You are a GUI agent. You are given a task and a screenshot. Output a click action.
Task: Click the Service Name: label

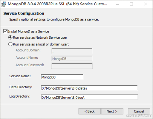coord(20,76)
